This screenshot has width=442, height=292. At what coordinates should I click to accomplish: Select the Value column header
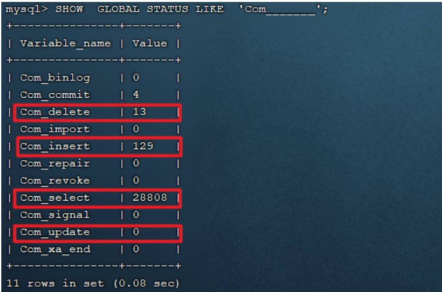(149, 44)
